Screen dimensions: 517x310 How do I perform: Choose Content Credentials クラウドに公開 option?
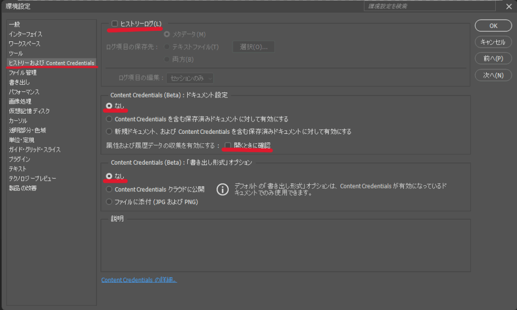109,189
